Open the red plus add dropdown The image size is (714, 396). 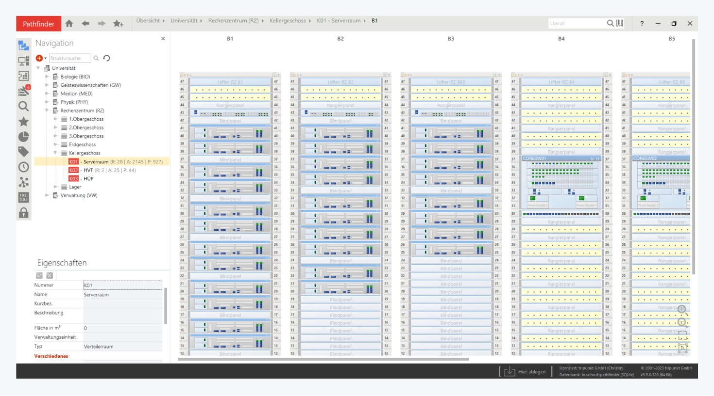point(41,58)
